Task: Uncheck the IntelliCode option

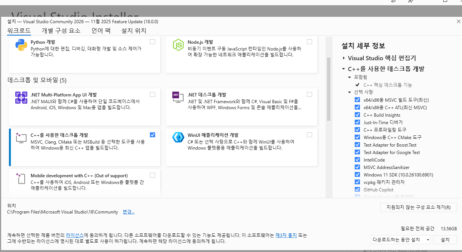Action: pyautogui.click(x=357, y=160)
